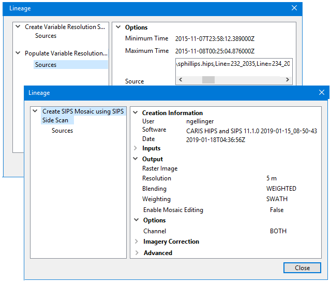Viewport: 330px width, 282px height.
Task: Expand the Advanced section
Action: 136,253
